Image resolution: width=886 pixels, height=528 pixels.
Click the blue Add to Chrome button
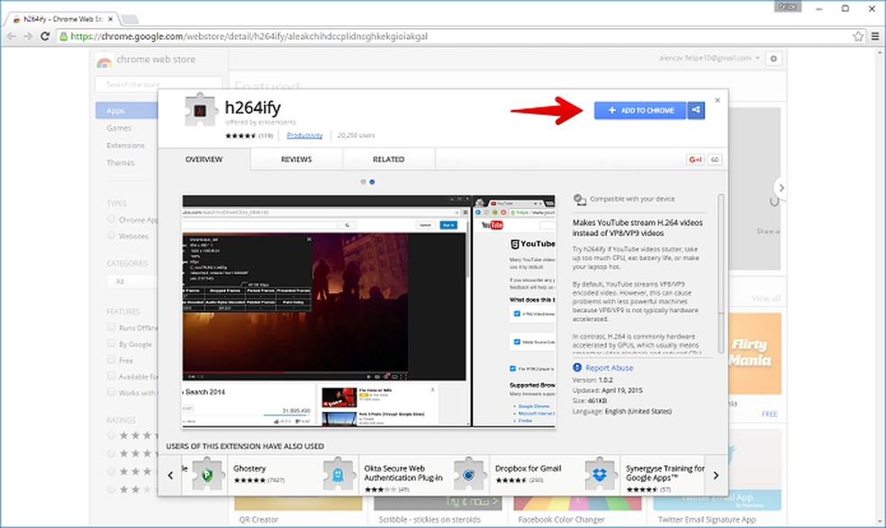point(639,110)
